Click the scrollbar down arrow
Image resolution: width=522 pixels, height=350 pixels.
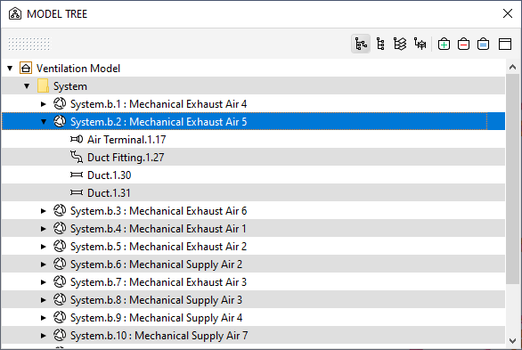tap(513, 341)
